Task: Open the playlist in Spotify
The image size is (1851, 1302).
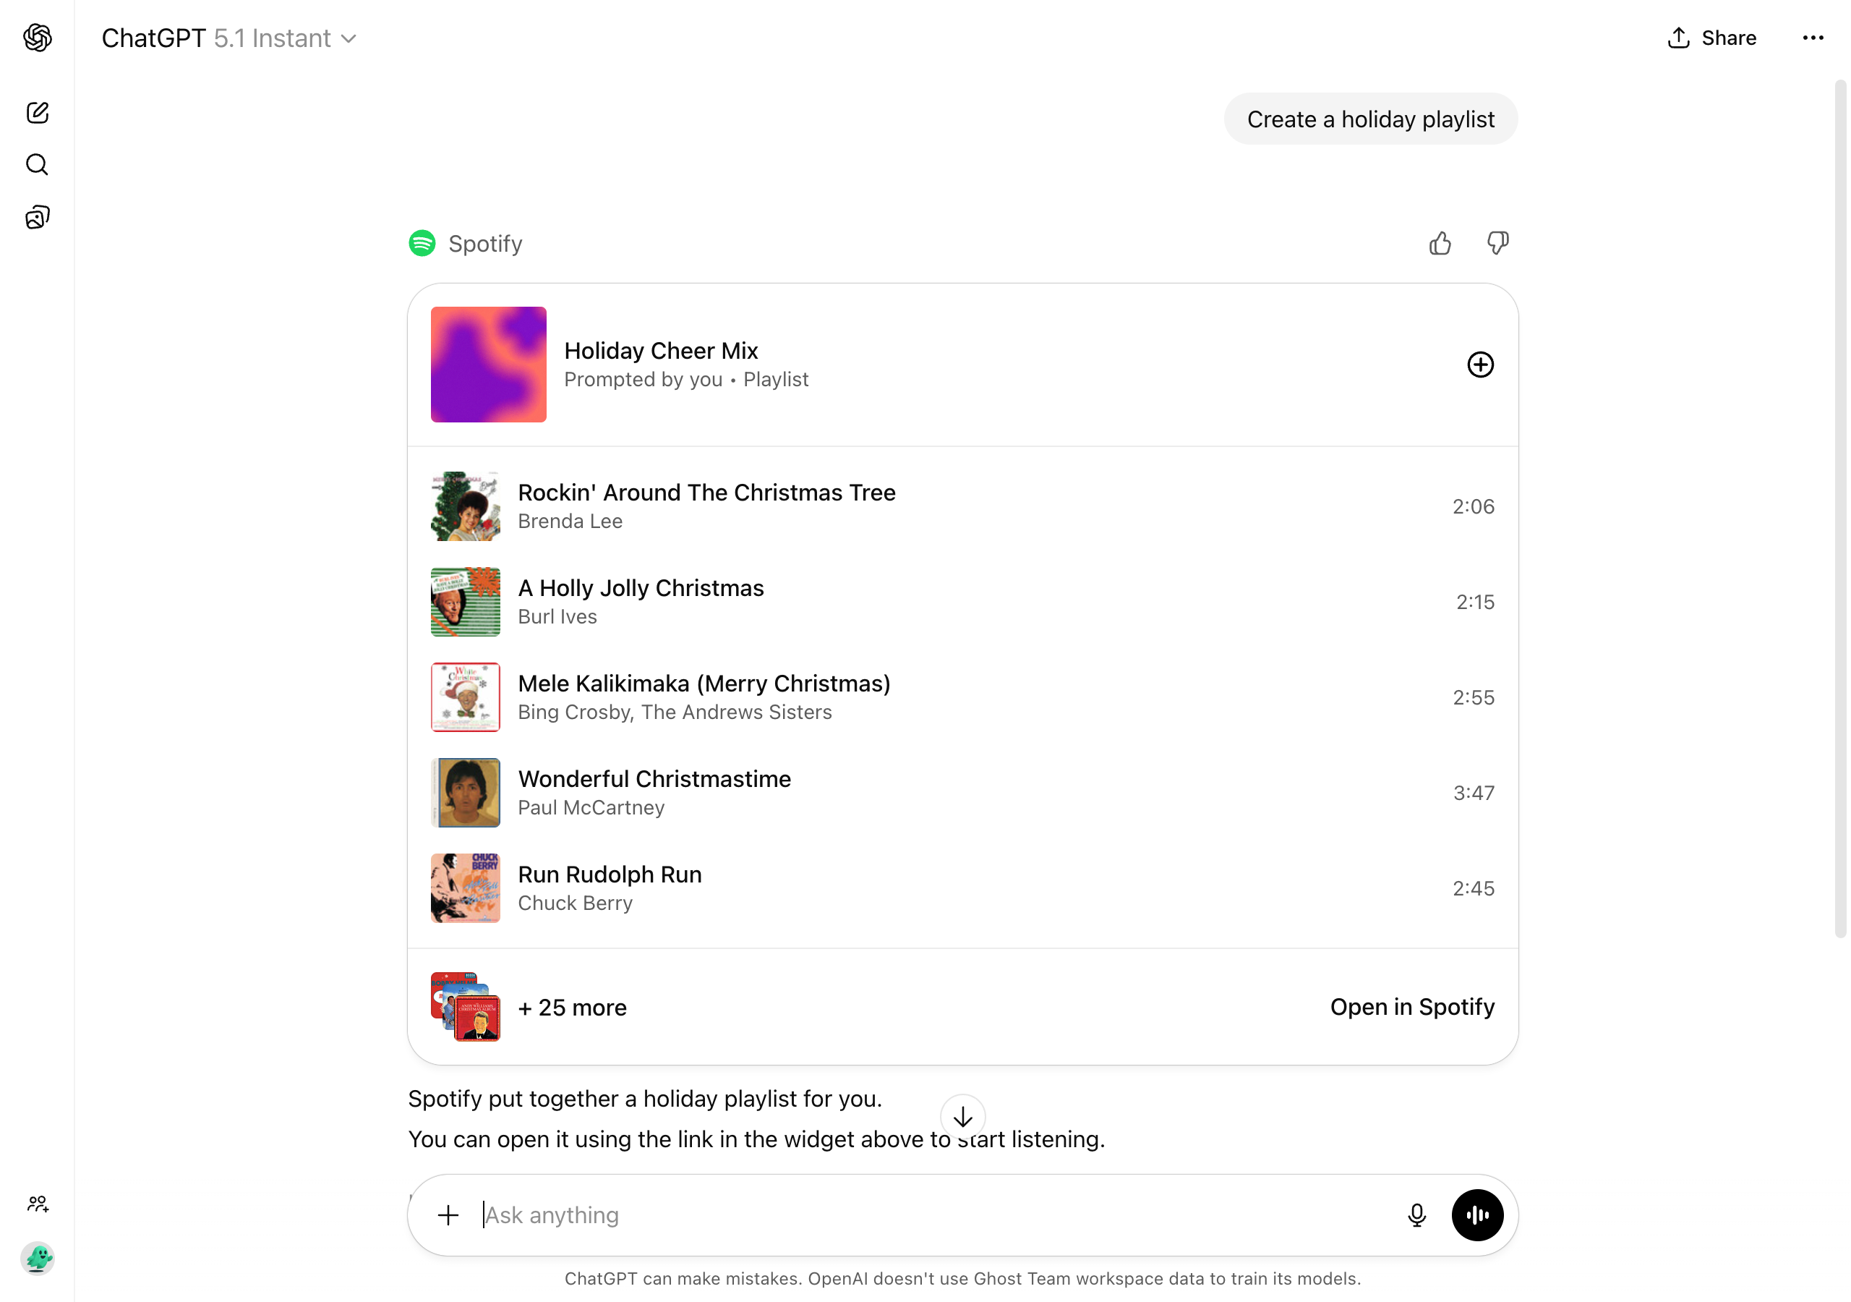Action: (1412, 1007)
